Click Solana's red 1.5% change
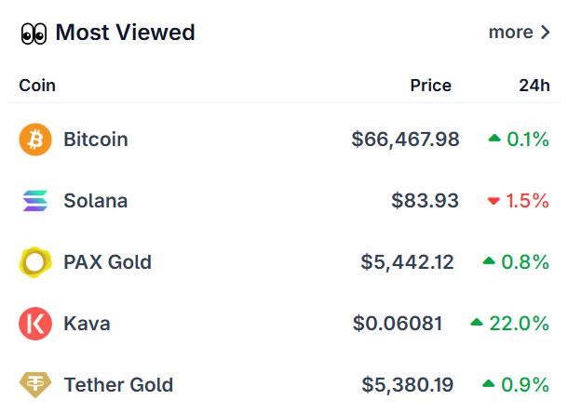Image resolution: width=568 pixels, height=413 pixels. pos(519,201)
